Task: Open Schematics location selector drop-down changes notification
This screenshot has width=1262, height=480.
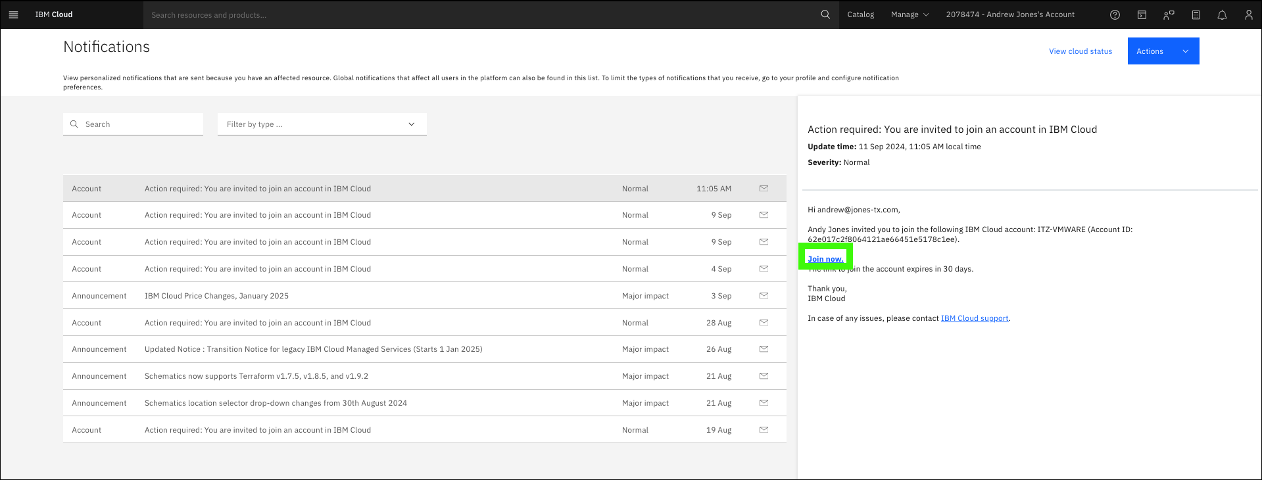Action: click(425, 403)
